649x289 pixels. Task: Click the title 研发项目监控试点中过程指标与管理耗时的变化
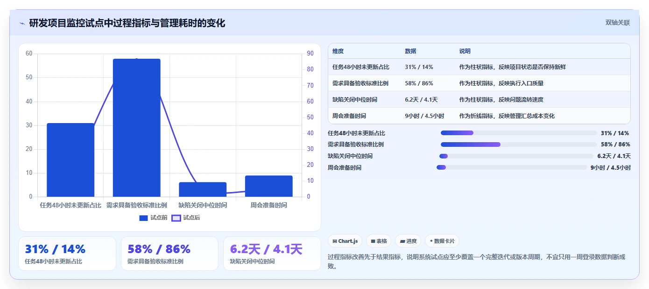(x=127, y=23)
